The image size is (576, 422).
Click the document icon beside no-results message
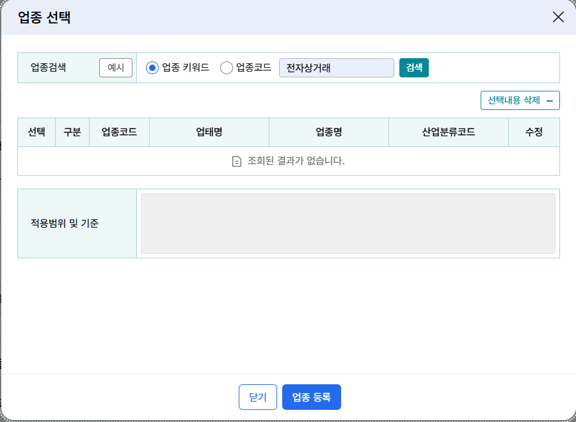237,162
